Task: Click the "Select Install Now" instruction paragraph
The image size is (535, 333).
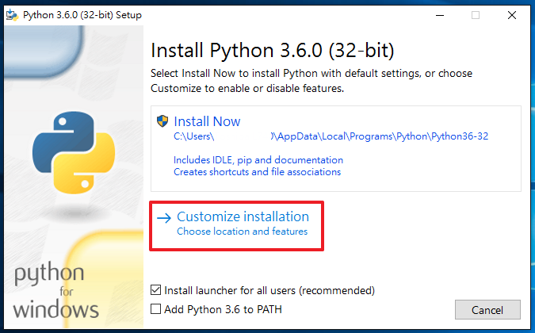Action: tap(311, 81)
